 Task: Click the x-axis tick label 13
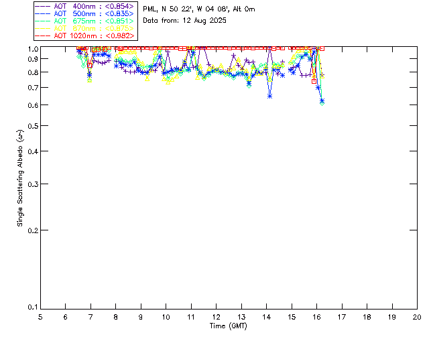pyautogui.click(x=241, y=317)
